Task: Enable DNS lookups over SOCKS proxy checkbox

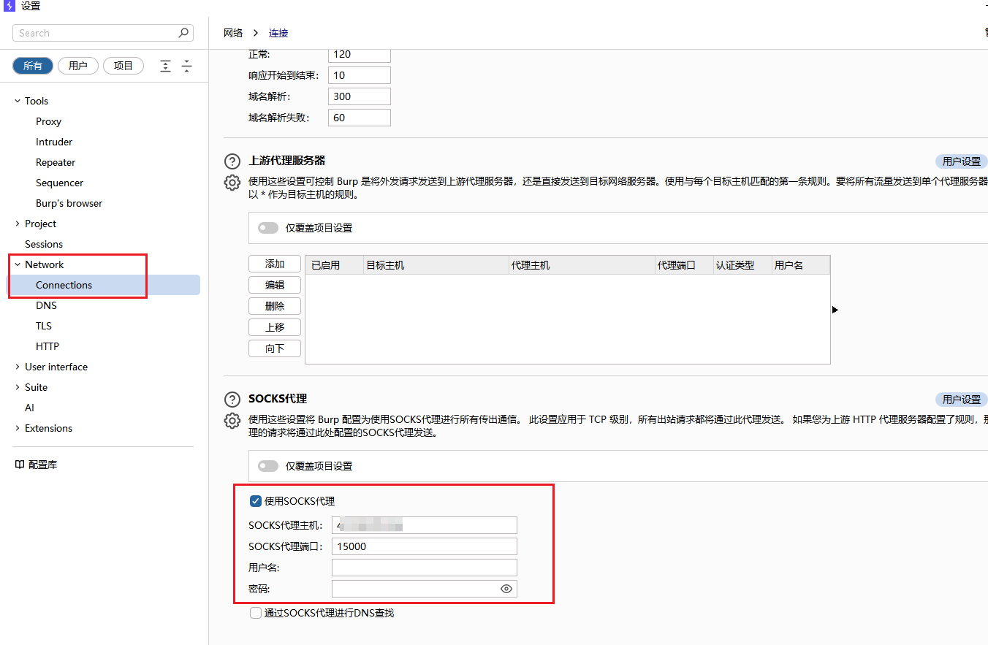Action: click(256, 613)
